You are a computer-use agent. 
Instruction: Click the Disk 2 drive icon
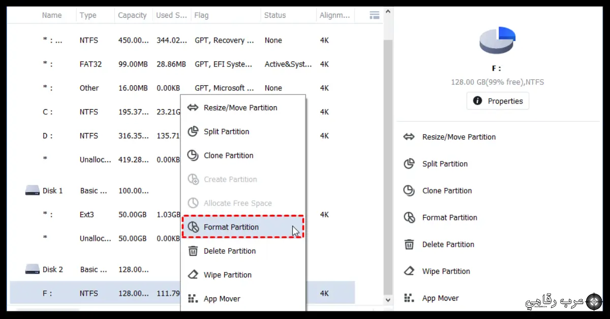click(32, 269)
